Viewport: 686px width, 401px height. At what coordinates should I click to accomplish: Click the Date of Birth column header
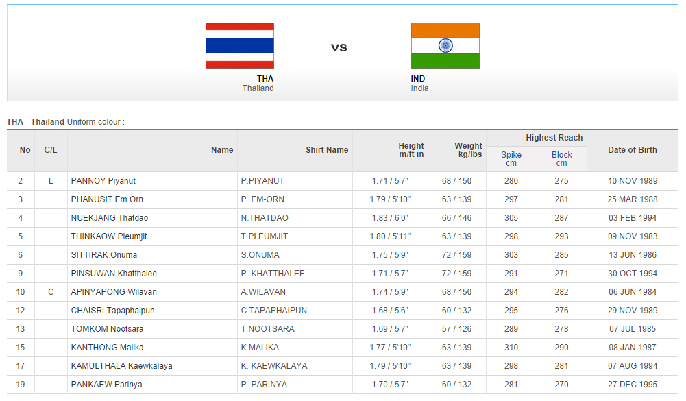(x=632, y=150)
